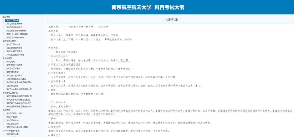This screenshot has width=294, height=137.
Task: Select (533)测试综合 in the tree
Action: tap(12, 86)
